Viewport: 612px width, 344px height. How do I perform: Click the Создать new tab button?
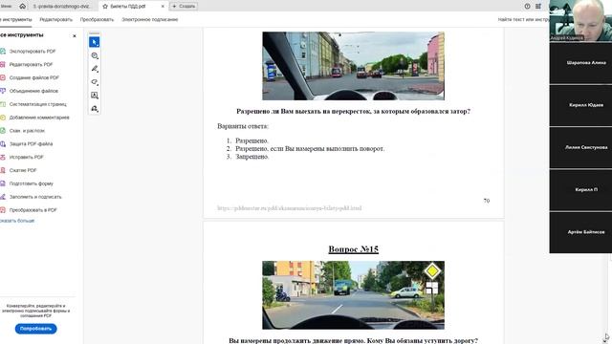[184, 7]
